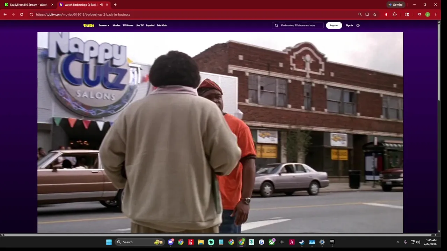
Task: Open a new browser tab
Action: point(115,5)
